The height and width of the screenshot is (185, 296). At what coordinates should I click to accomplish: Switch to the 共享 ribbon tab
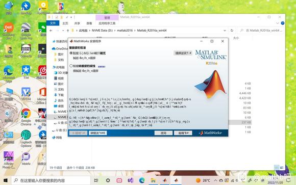(77, 23)
